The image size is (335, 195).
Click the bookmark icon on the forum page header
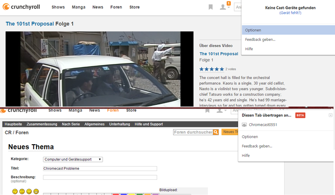(x=207, y=111)
